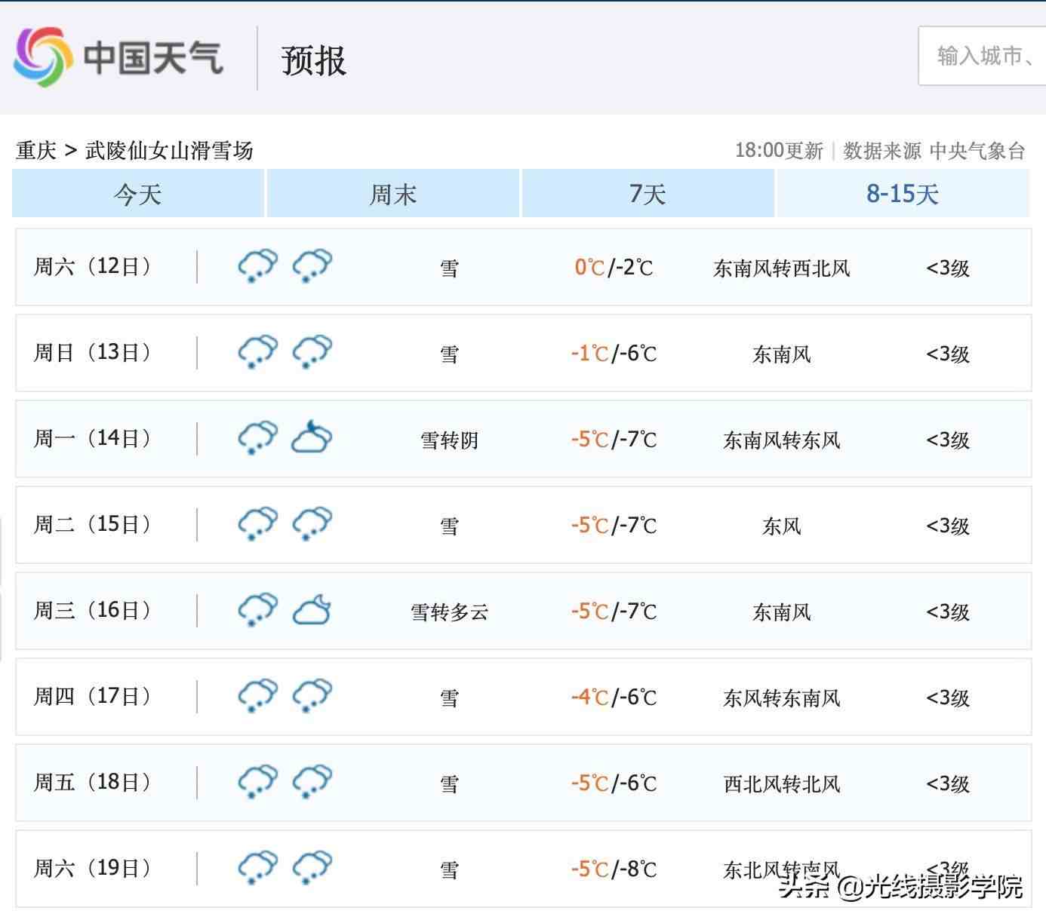
Task: Click the 东南风转东风 wind text
Action: click(782, 440)
